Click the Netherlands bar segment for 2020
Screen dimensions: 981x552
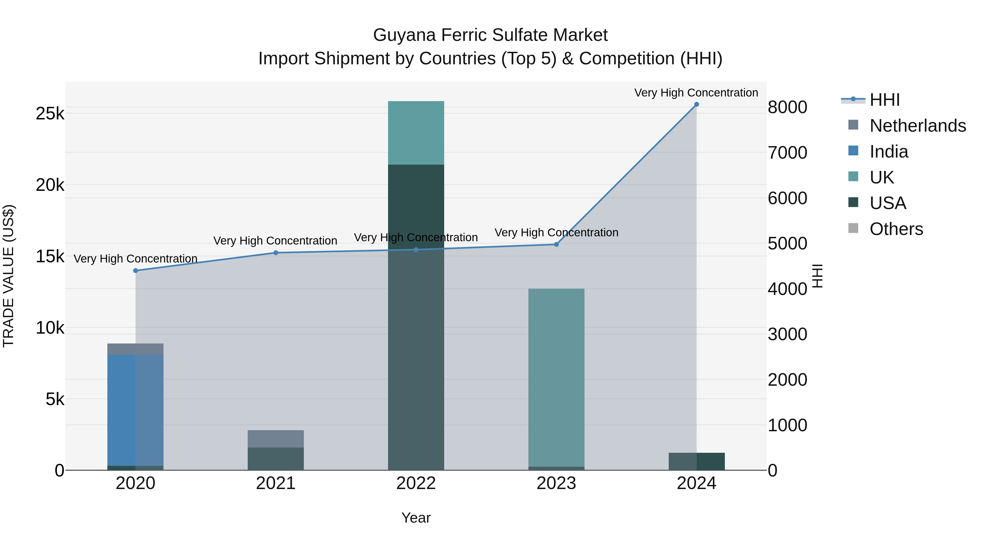135,349
